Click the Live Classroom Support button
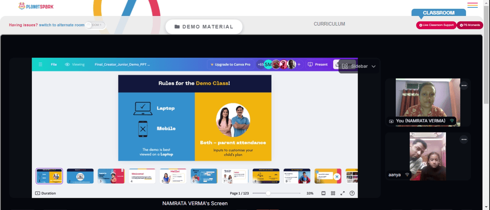This screenshot has width=490, height=210. (x=436, y=25)
